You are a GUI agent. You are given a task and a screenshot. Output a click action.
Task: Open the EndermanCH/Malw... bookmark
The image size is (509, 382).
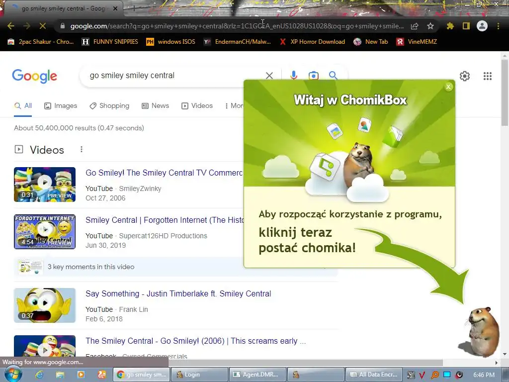(x=237, y=42)
